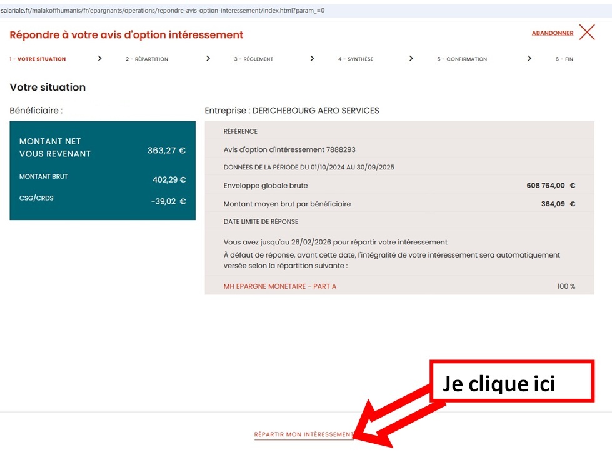The image size is (612, 452).
Task: Click step 6 - Fin
Action: 564,59
